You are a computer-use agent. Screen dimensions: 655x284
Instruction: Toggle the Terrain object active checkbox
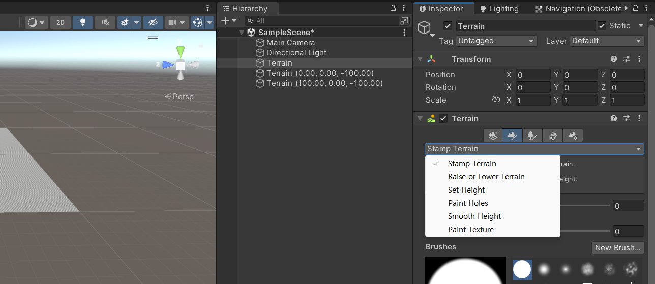click(x=448, y=26)
